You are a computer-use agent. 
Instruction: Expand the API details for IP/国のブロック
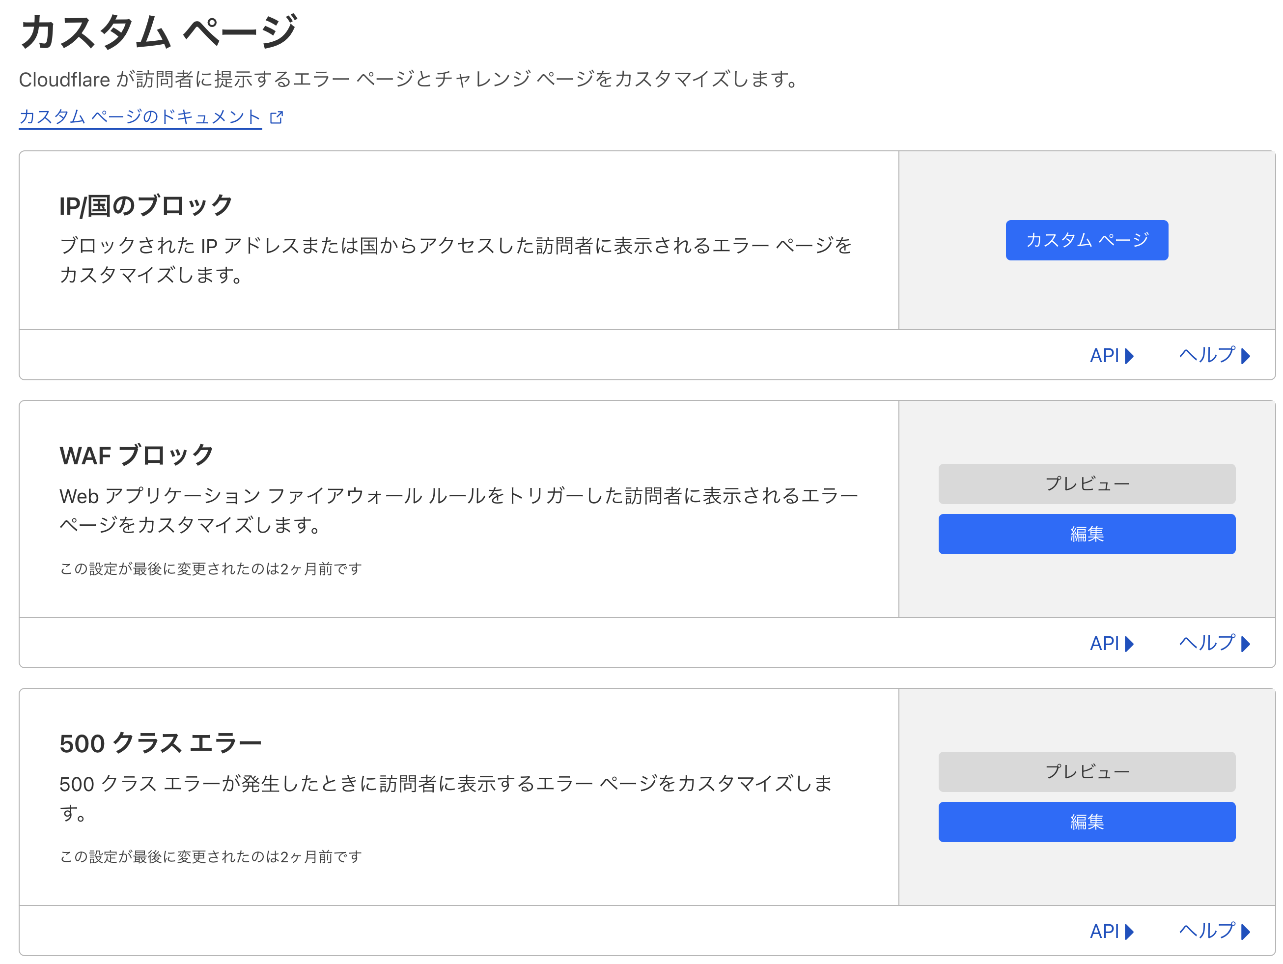pyautogui.click(x=1111, y=356)
